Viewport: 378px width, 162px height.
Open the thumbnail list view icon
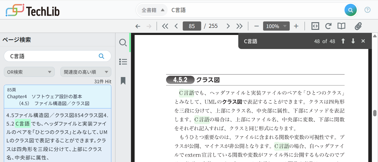click(123, 61)
